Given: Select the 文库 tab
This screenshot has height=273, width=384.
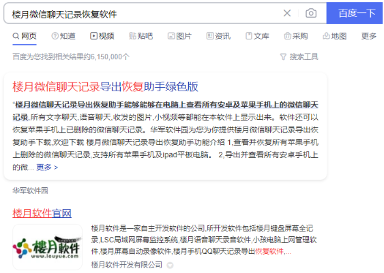Looking at the screenshot, I should tap(257, 36).
